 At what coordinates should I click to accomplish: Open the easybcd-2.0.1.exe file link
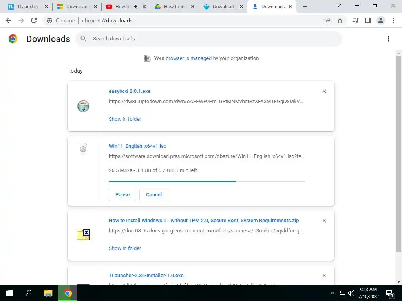(130, 91)
